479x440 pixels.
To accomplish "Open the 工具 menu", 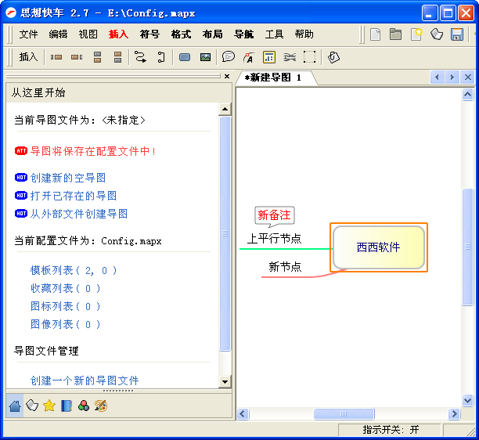I will pos(274,34).
